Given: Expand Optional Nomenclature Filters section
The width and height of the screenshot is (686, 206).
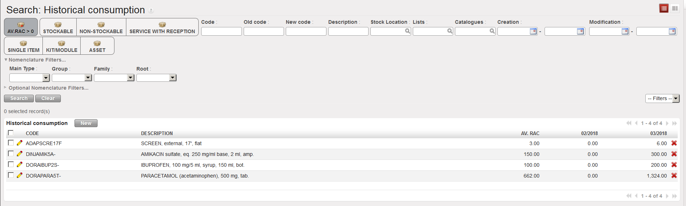Looking at the screenshot, I should tap(48, 88).
